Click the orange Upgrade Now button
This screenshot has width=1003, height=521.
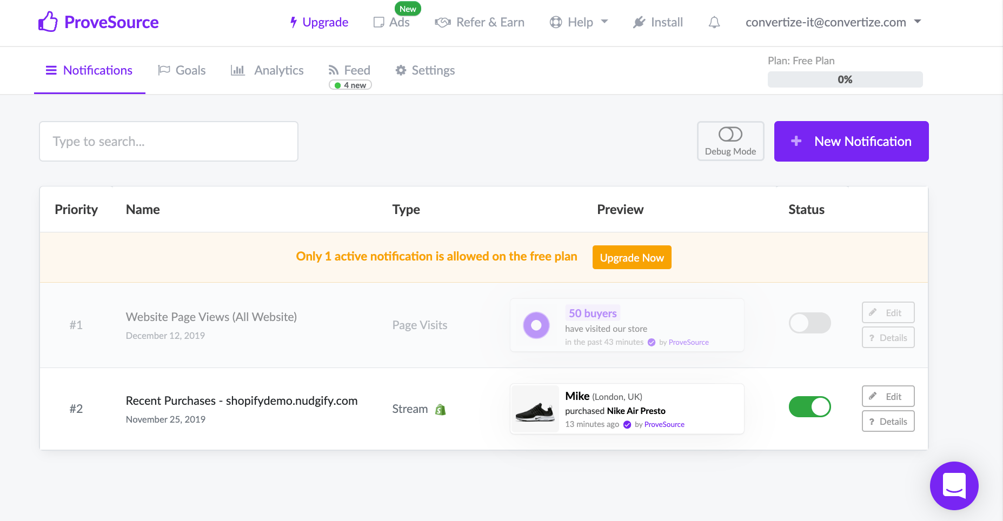click(x=632, y=257)
